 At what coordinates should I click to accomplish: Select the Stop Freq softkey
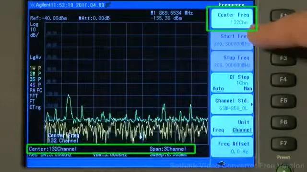click(x=232, y=61)
